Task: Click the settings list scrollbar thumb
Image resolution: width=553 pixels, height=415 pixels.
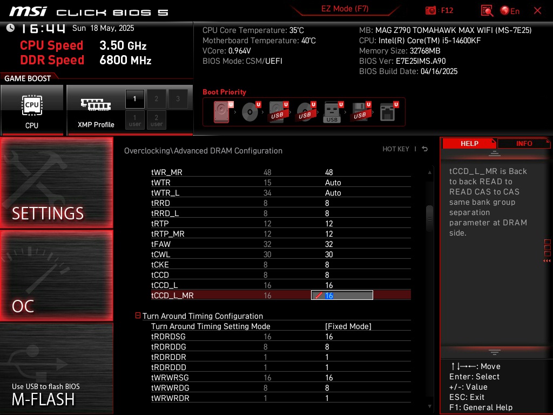Action: coord(429,218)
